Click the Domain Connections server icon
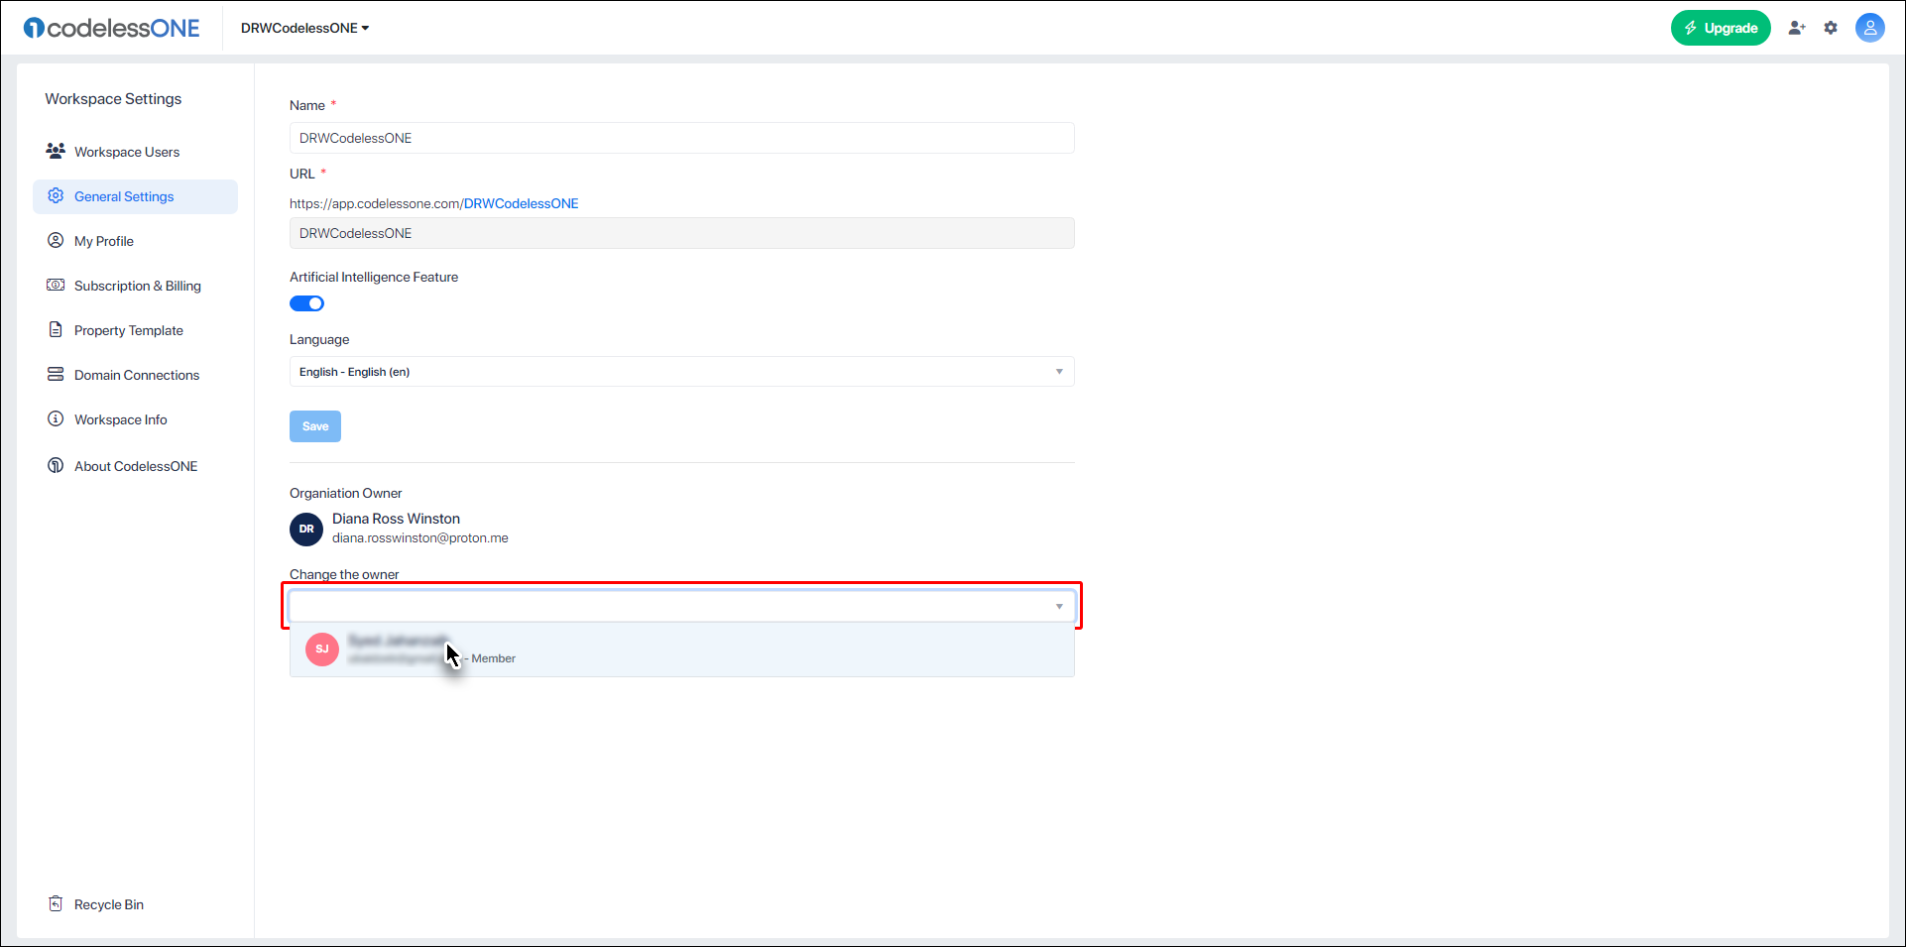The width and height of the screenshot is (1906, 947). (56, 374)
